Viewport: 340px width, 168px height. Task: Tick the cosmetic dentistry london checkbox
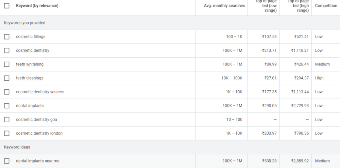pos(6,133)
